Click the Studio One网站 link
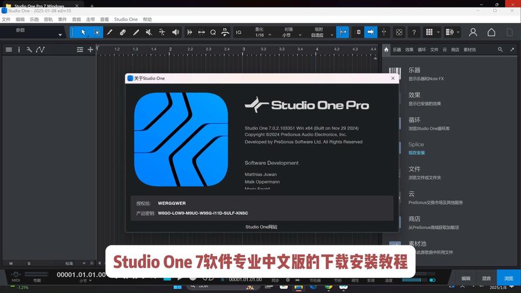The image size is (521, 293). [x=261, y=227]
